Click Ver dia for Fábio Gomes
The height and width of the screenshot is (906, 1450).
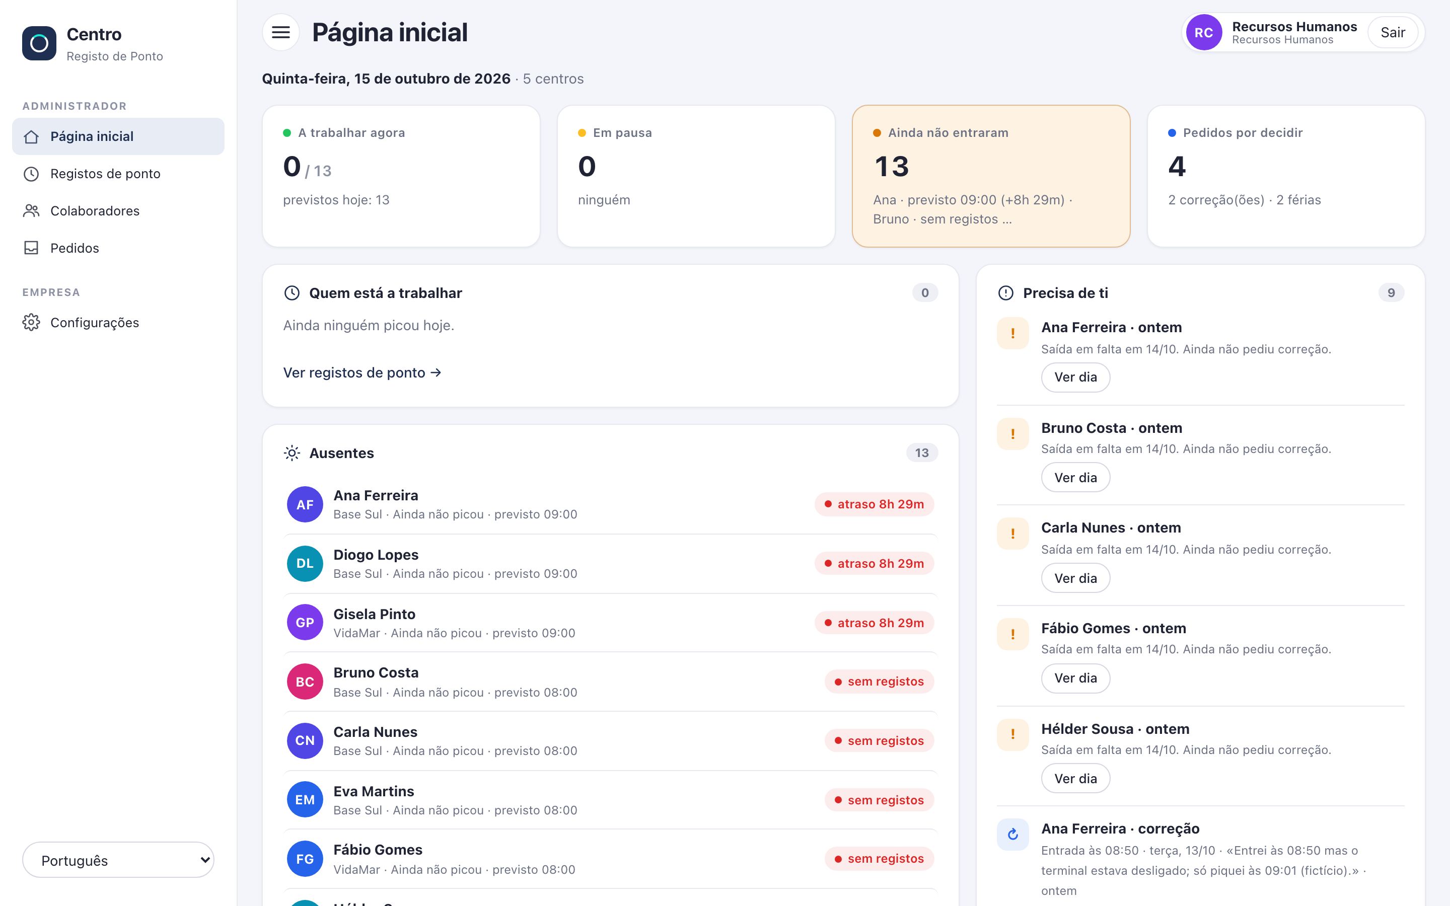click(x=1075, y=678)
